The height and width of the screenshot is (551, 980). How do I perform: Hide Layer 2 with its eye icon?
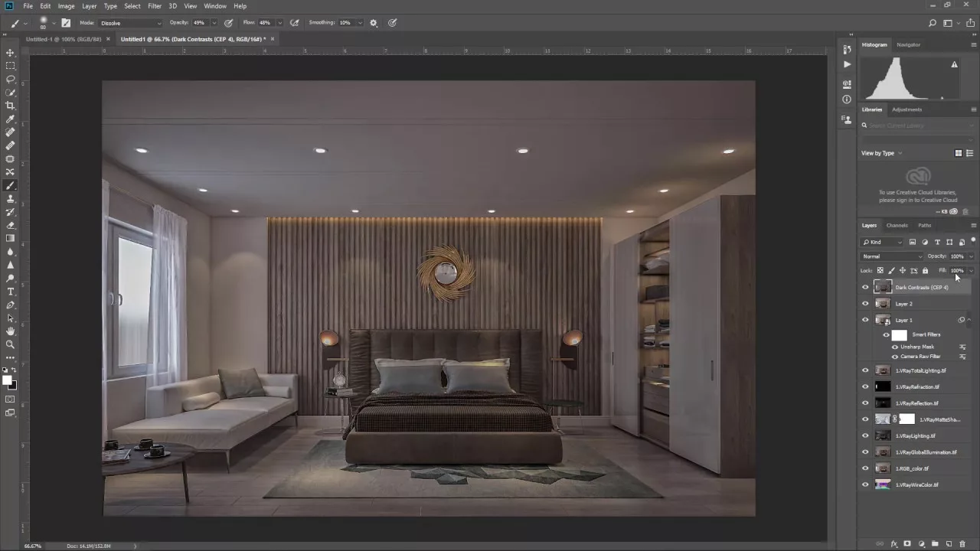[x=866, y=304]
